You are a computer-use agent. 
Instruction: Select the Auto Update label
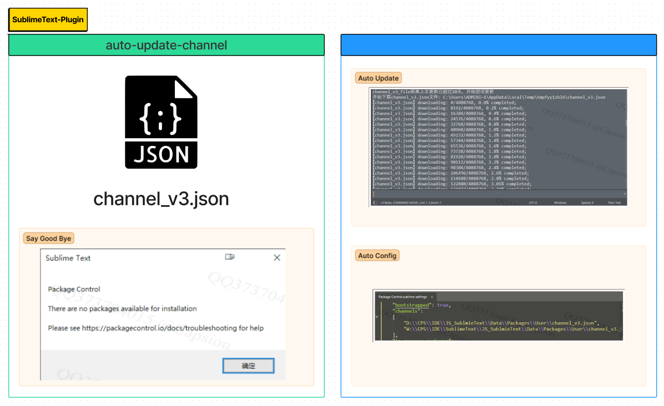[378, 78]
